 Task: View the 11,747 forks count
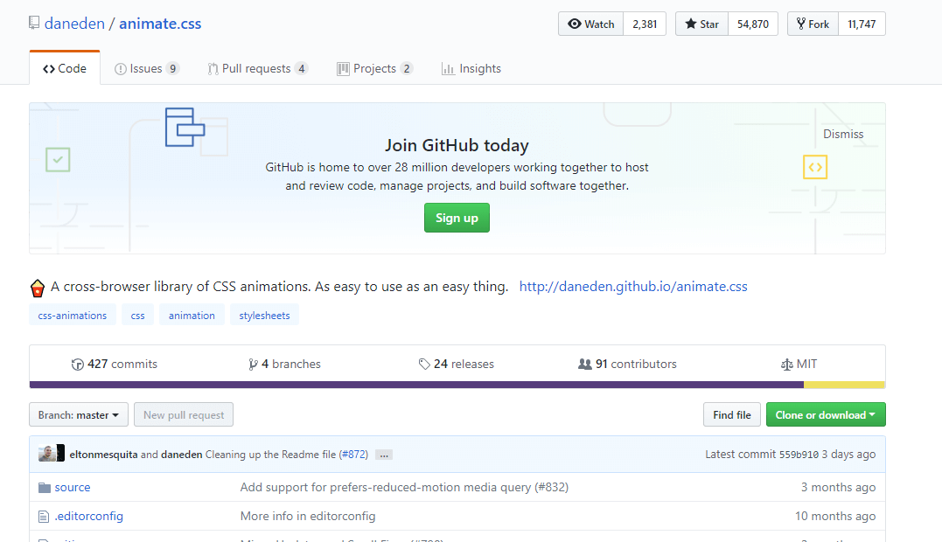(x=862, y=24)
